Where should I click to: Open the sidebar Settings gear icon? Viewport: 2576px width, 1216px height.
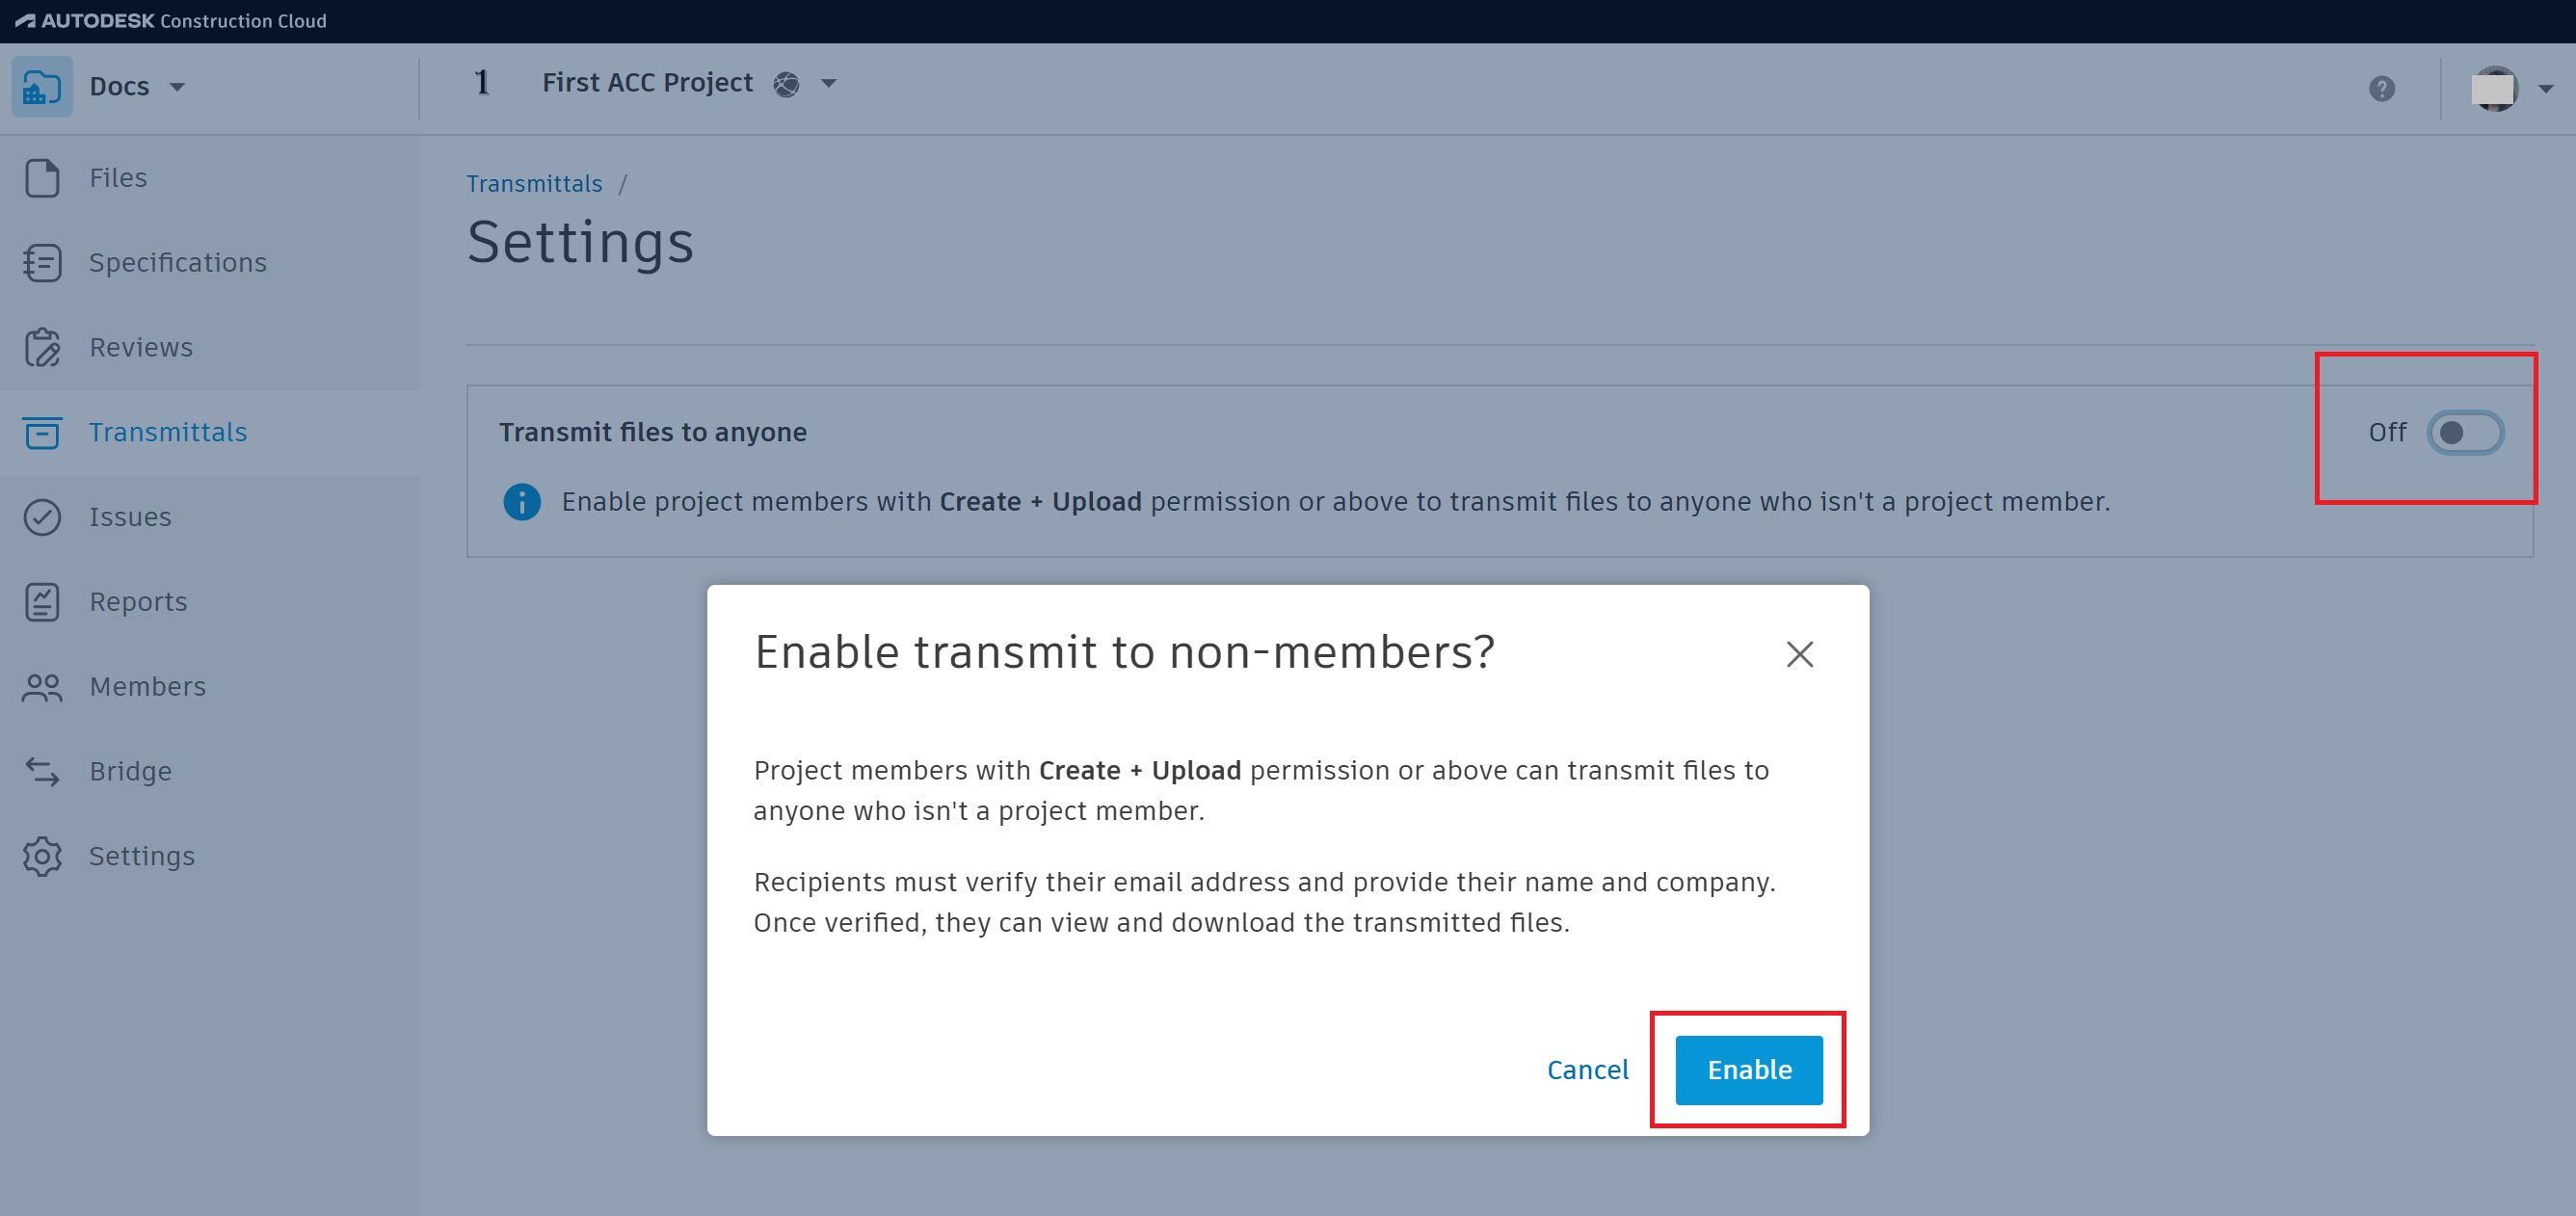42,856
